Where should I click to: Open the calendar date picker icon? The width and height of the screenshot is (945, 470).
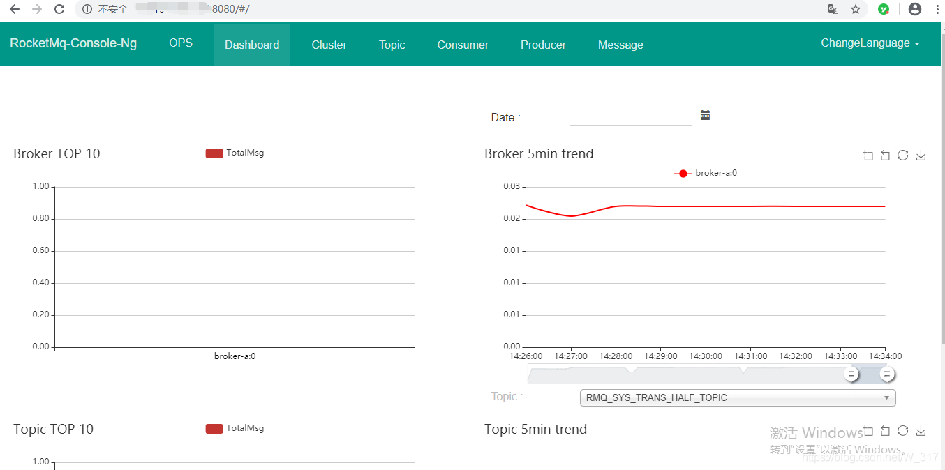(705, 116)
